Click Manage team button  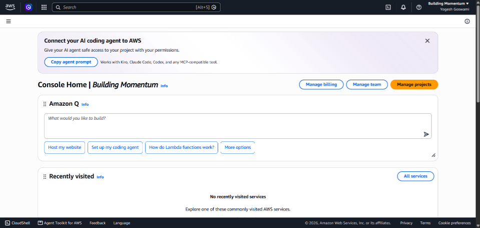367,85
